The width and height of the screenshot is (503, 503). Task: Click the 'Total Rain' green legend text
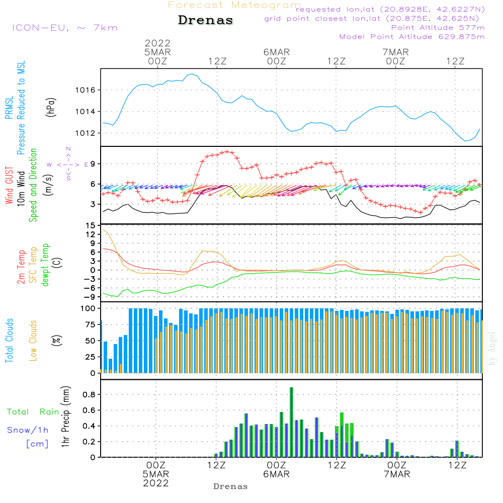[x=33, y=412]
